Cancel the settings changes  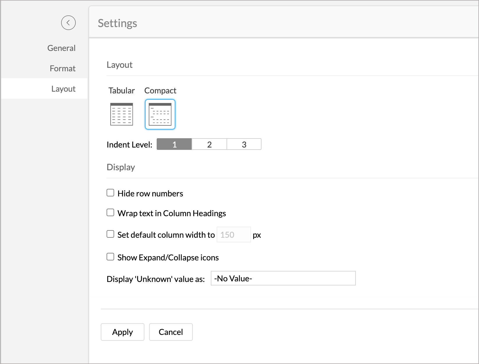pos(171,332)
